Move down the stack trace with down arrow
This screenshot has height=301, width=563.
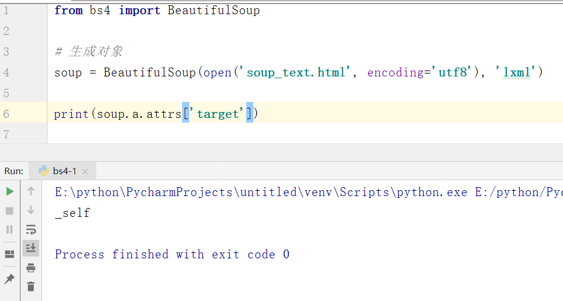click(31, 210)
